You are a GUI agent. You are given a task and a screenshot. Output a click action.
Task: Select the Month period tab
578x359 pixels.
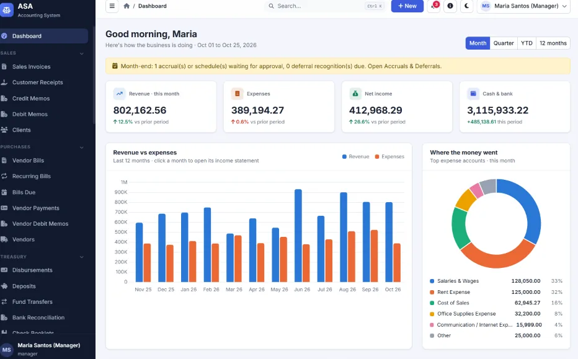(x=478, y=43)
